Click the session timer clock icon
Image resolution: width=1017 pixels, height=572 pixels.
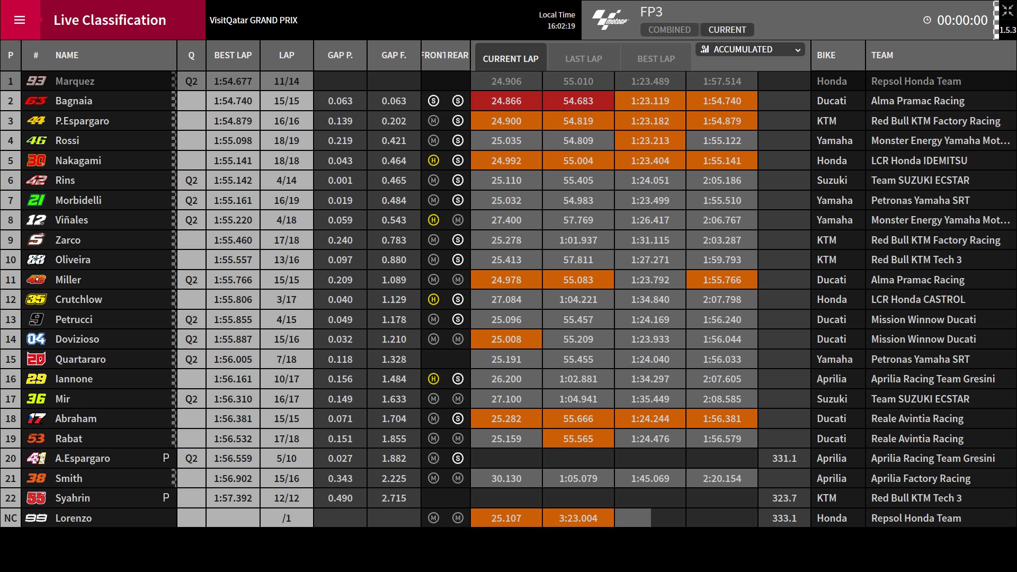point(927,20)
